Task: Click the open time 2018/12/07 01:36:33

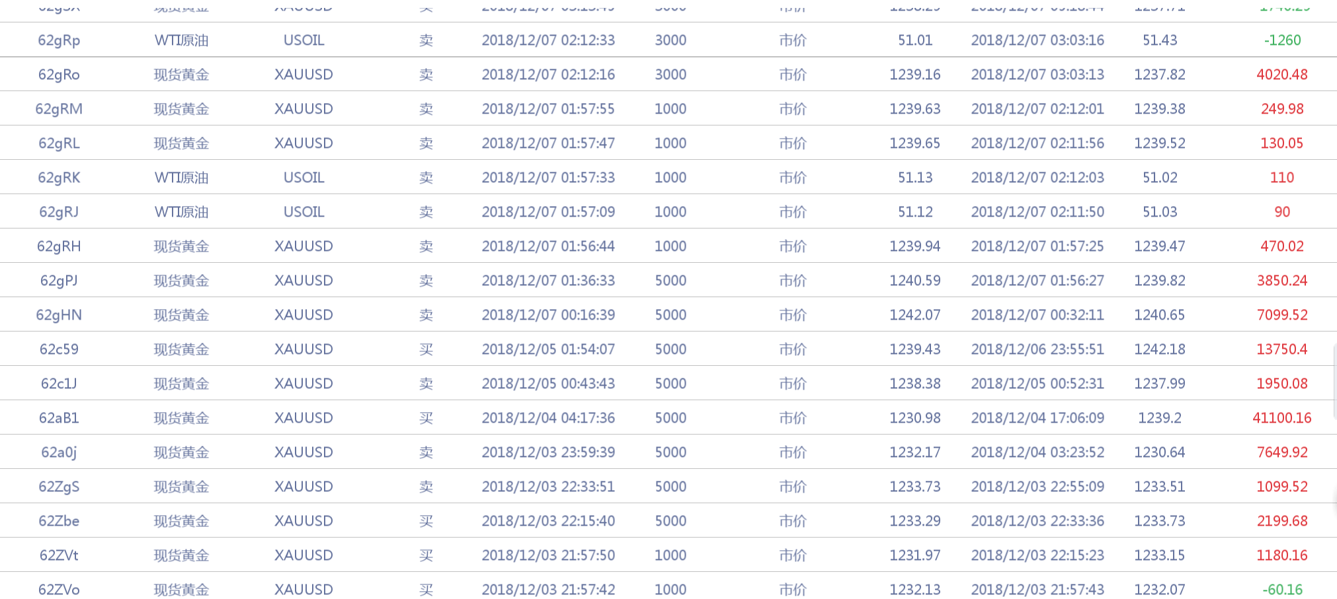Action: coord(548,281)
